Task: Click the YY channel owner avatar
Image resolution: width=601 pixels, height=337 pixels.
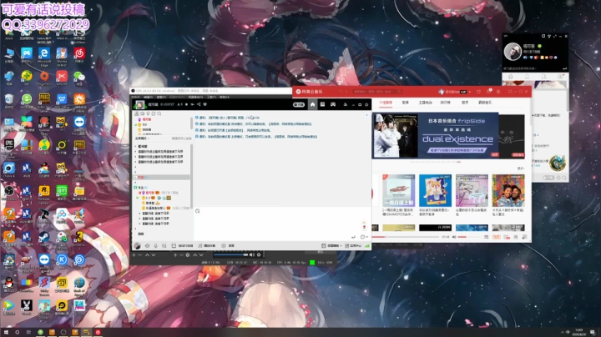Action: [140, 104]
